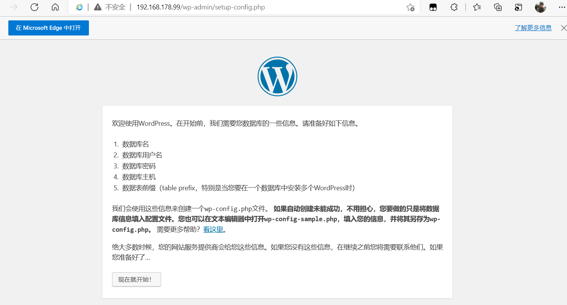
Task: Open the user profile avatar
Action: (541, 7)
